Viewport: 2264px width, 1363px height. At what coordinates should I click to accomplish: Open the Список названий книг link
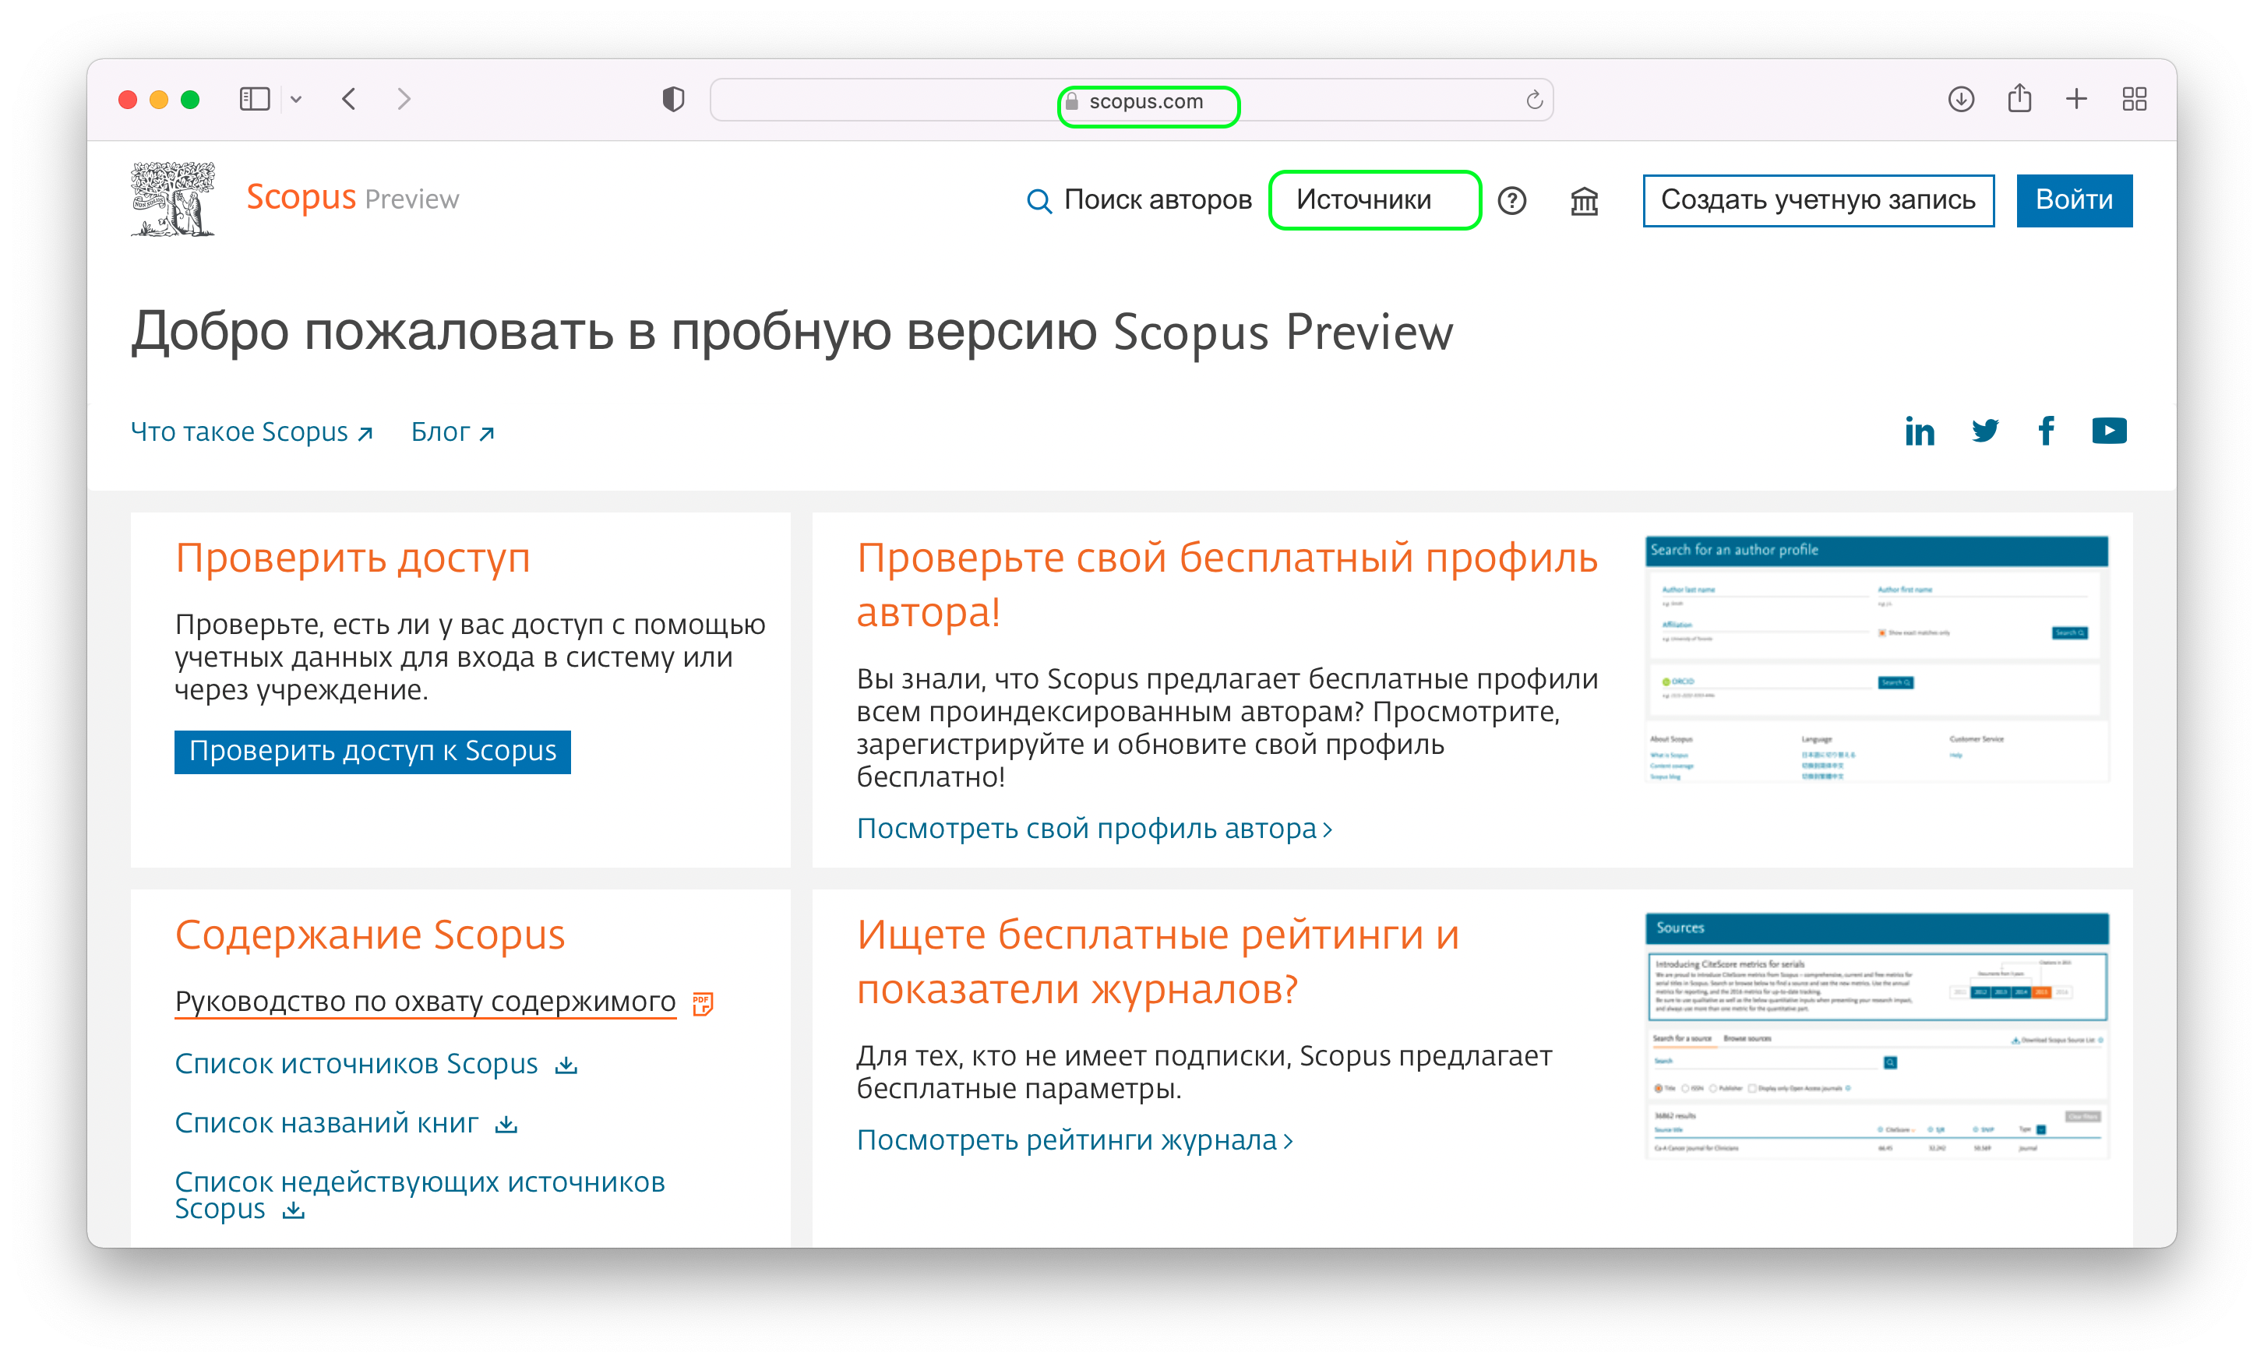coord(327,1122)
